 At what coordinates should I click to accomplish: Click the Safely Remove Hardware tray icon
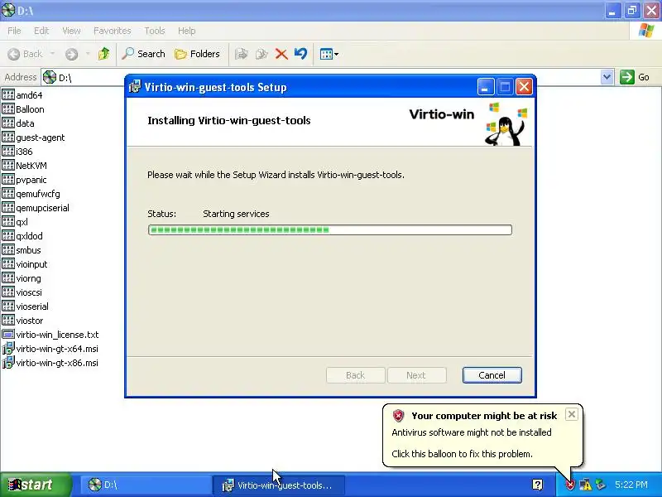[x=601, y=485]
